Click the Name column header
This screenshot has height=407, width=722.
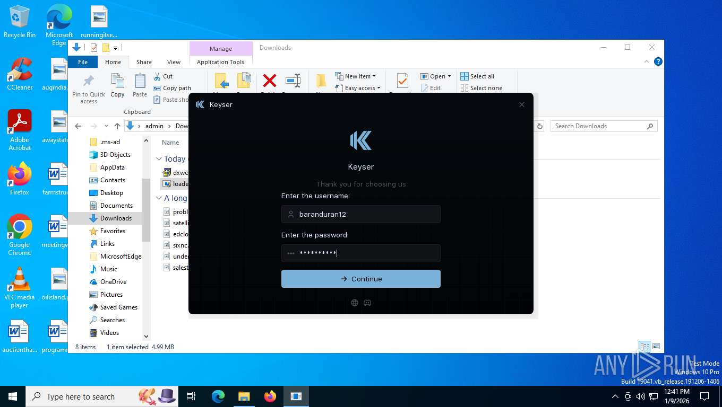(170, 143)
